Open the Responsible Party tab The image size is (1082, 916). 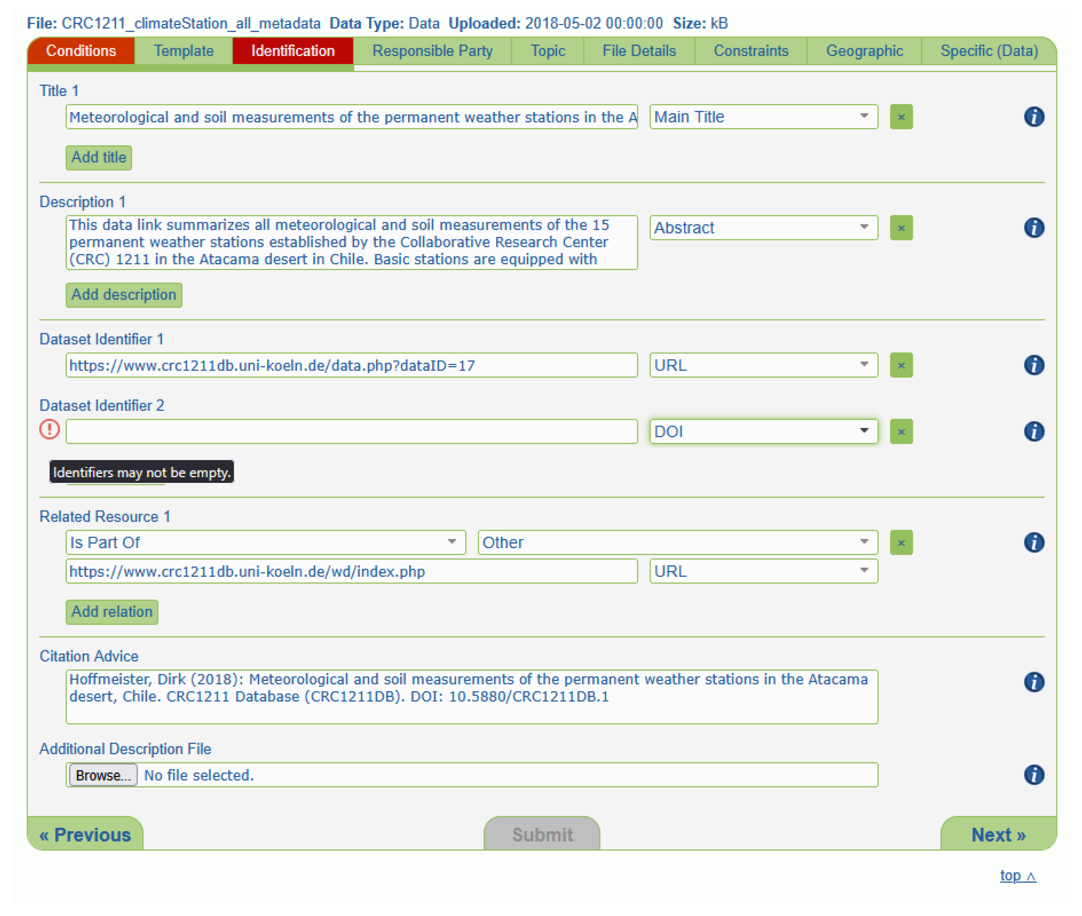(x=432, y=51)
